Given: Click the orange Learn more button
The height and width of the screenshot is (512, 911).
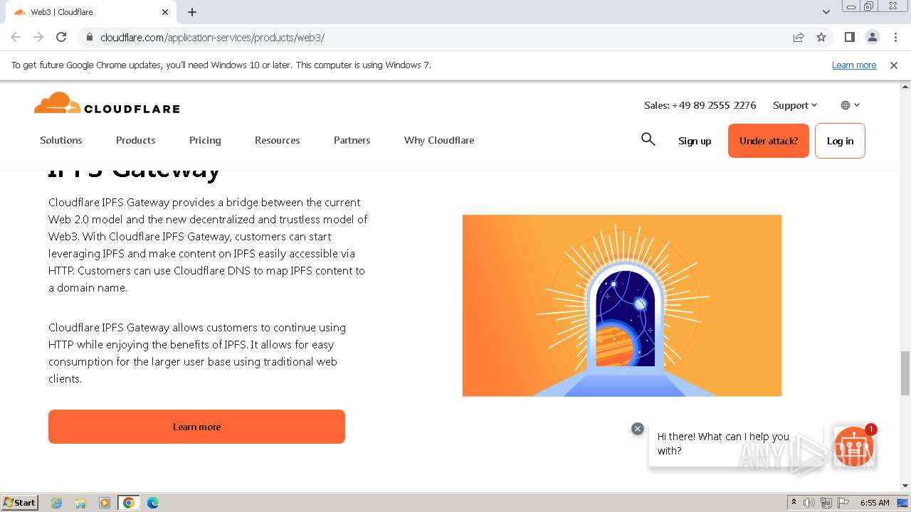Looking at the screenshot, I should pyautogui.click(x=196, y=427).
